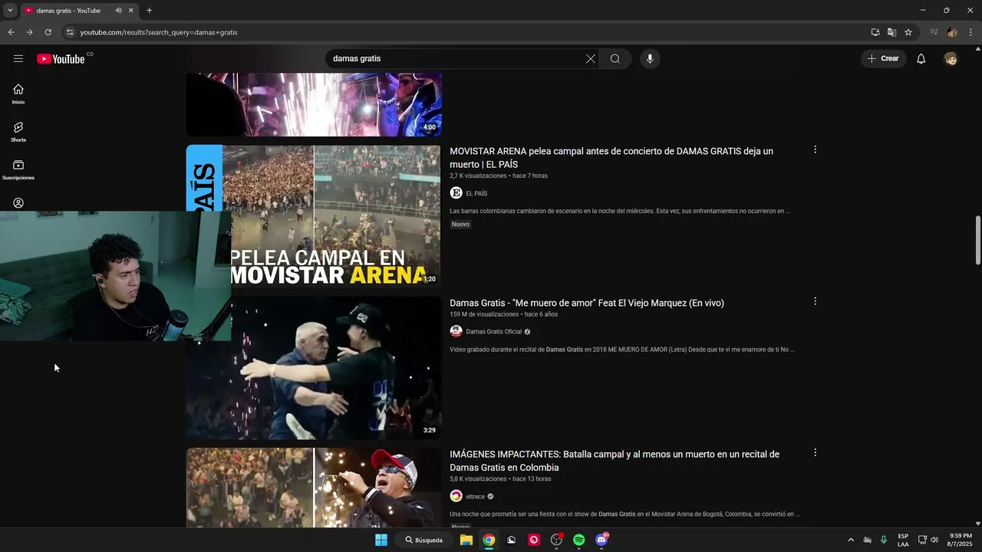
Task: Go back in the browser
Action: (11, 32)
